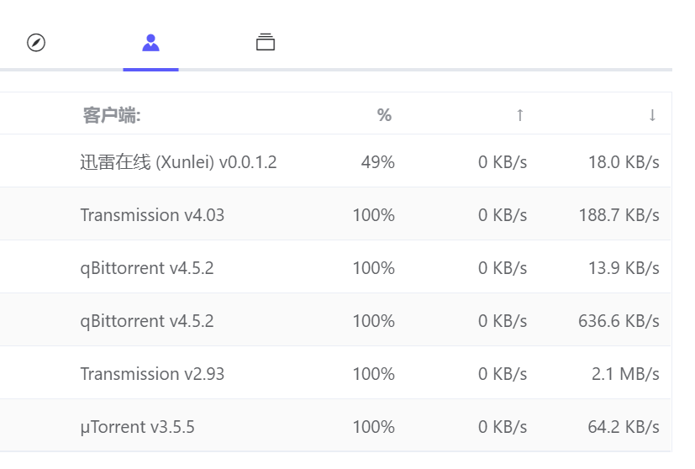This screenshot has width=695, height=469.
Task: Open the compass overview tab icon
Action: coord(36,42)
